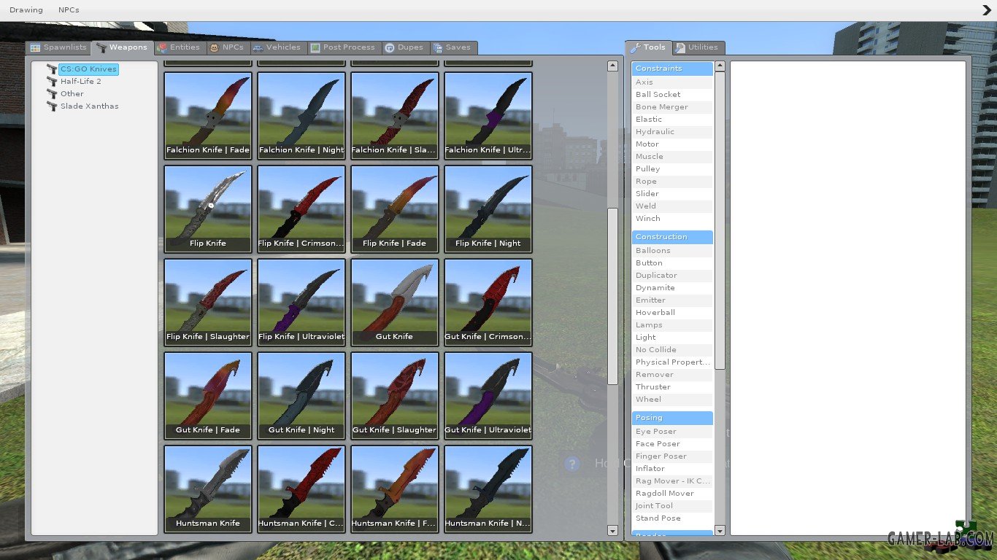Select the Wheel tool
The image size is (997, 560).
[x=672, y=400]
